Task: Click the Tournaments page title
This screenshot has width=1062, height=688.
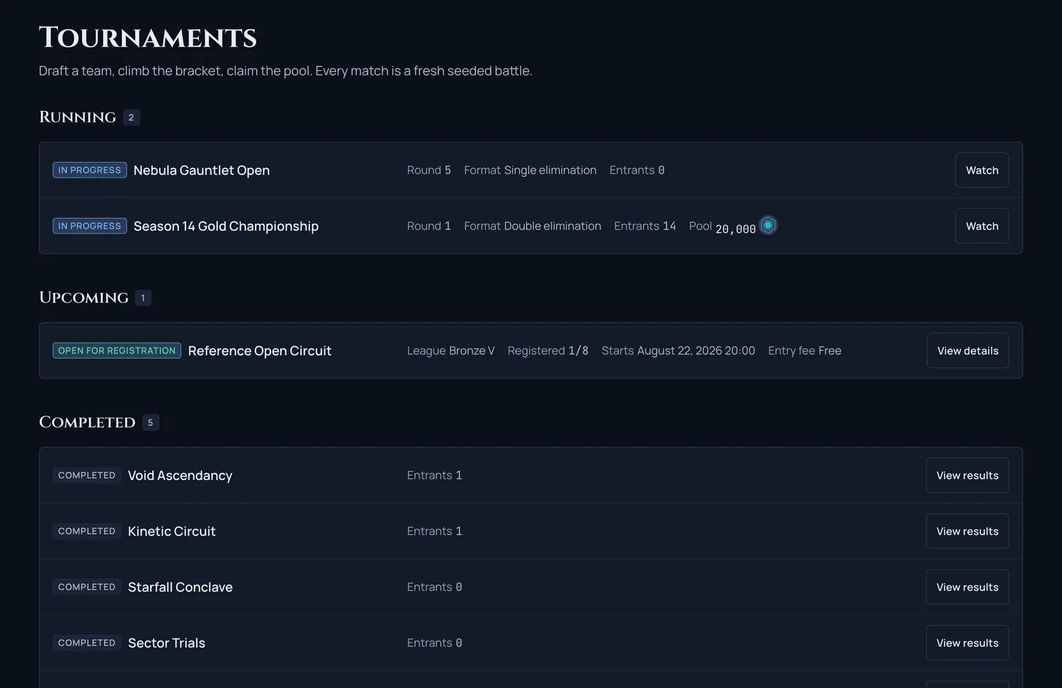Action: [148, 38]
